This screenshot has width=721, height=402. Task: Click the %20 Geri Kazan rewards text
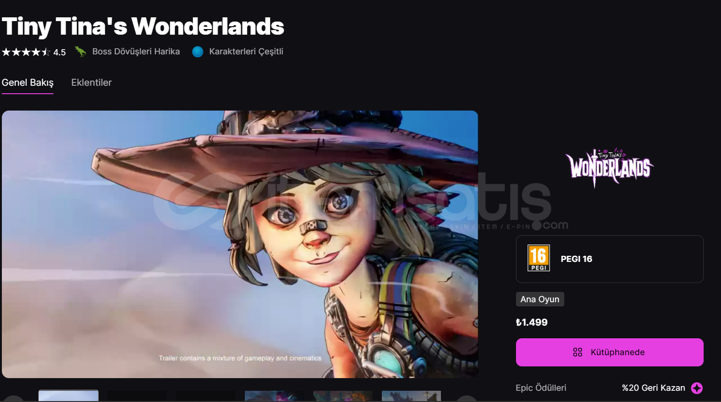click(653, 388)
